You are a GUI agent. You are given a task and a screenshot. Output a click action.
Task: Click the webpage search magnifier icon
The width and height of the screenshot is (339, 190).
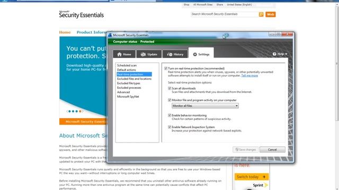pyautogui.click(x=261, y=14)
